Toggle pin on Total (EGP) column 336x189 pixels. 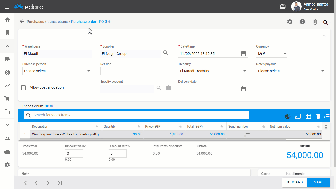tap(222, 127)
